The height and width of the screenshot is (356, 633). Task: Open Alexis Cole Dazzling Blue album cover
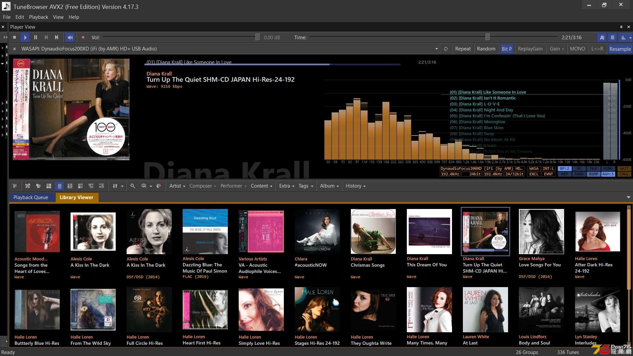point(205,232)
